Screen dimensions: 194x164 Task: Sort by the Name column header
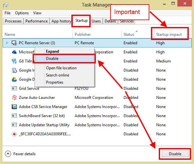point(37,34)
